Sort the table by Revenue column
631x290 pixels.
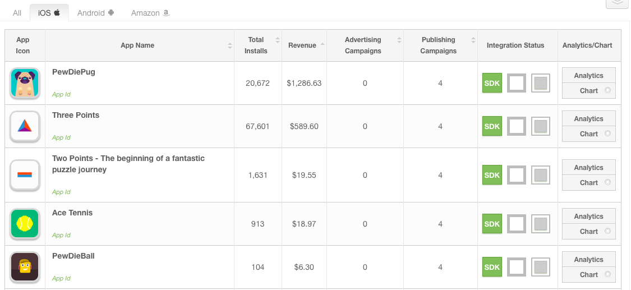click(302, 45)
